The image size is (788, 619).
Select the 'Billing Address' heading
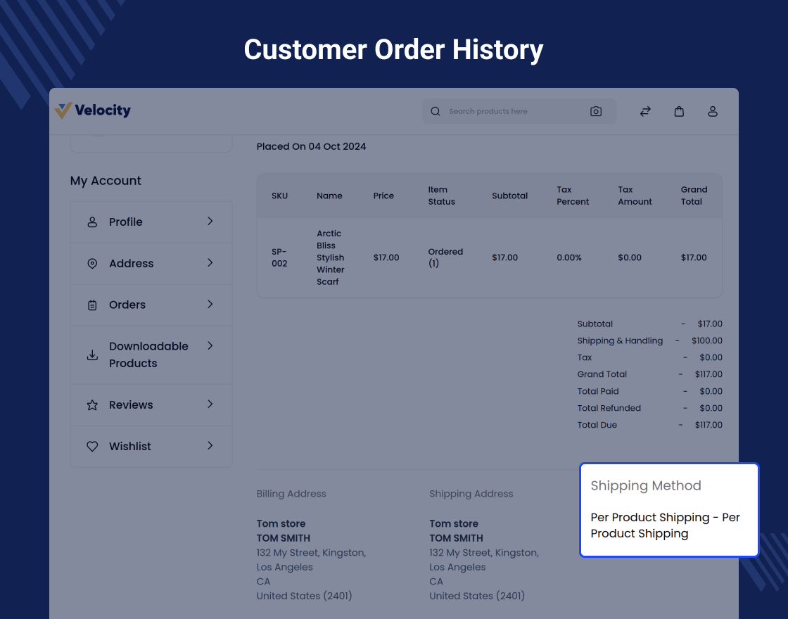[x=291, y=494]
